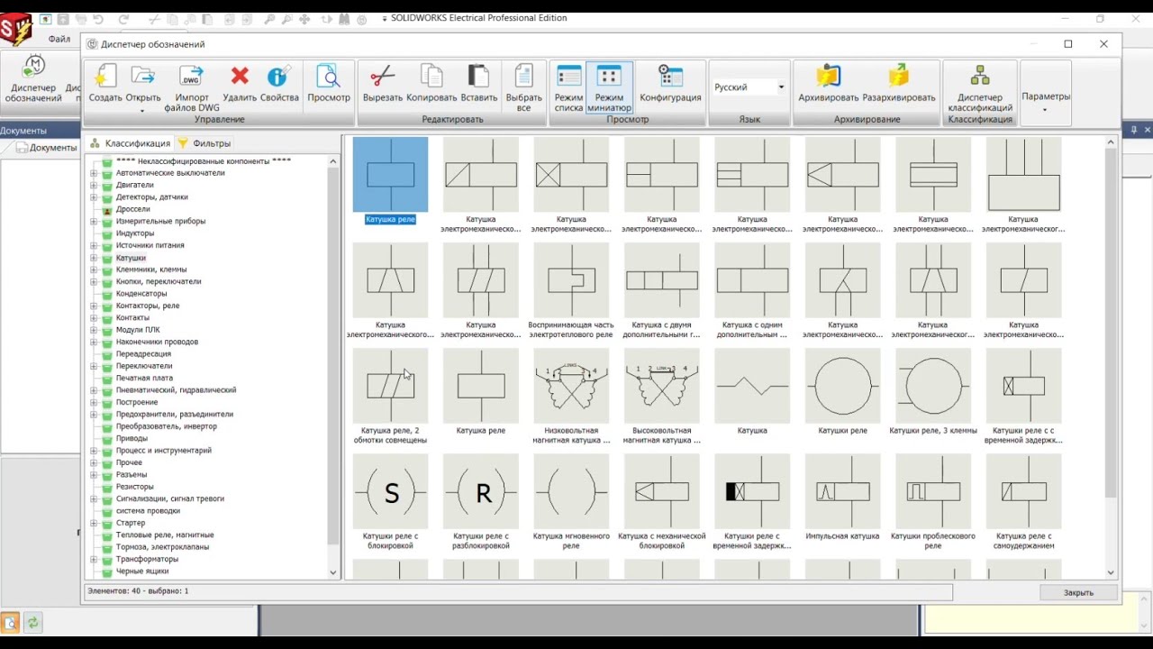Click Импорт файлов DWG icon
Viewport: 1153px width, 649px height.
pyautogui.click(x=191, y=76)
